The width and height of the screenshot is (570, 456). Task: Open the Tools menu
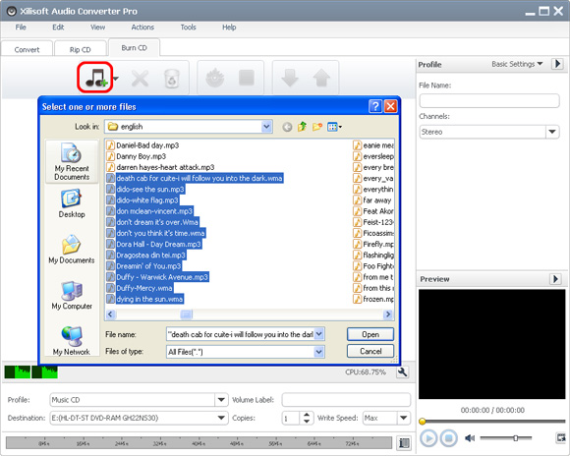tap(189, 28)
